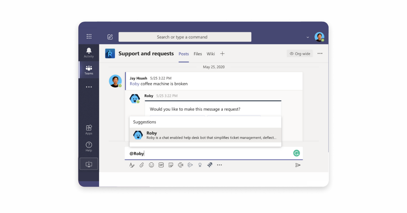Switch to the Posts tab
This screenshot has height=213, width=407.
(184, 54)
